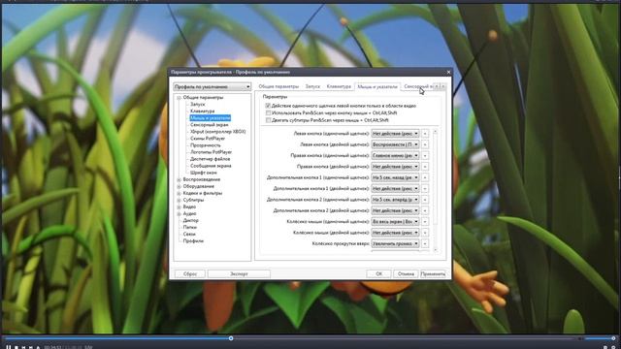Screen dimensions: 621x349
Task: Switch to the Общие параметры tab
Action: coord(278,86)
